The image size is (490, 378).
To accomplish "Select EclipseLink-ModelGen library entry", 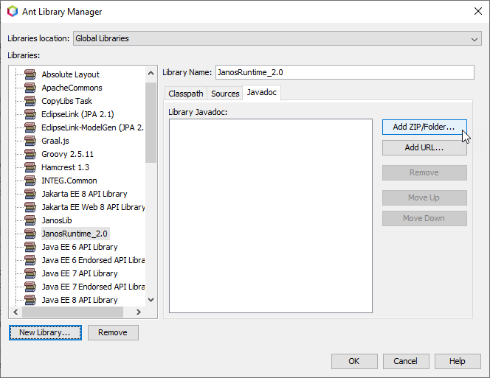I will 92,127.
